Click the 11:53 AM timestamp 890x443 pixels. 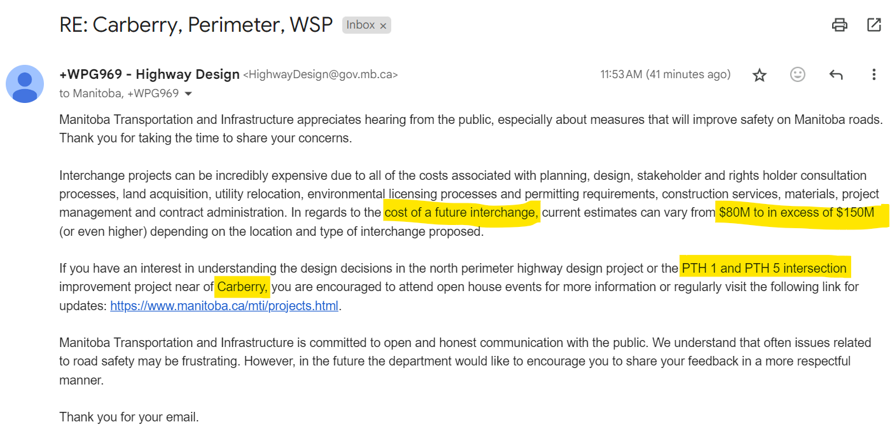[x=665, y=74]
